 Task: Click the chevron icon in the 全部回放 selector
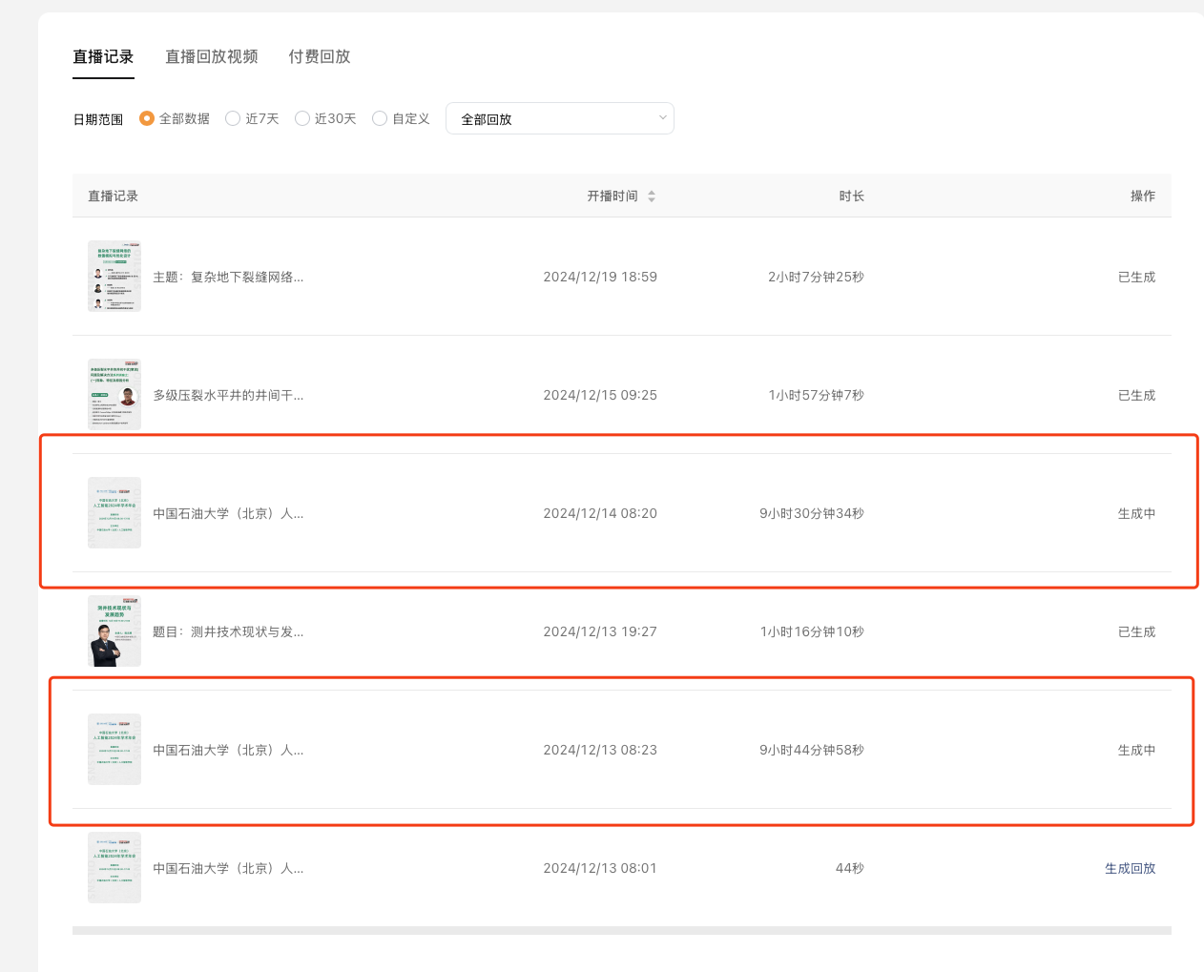(662, 117)
